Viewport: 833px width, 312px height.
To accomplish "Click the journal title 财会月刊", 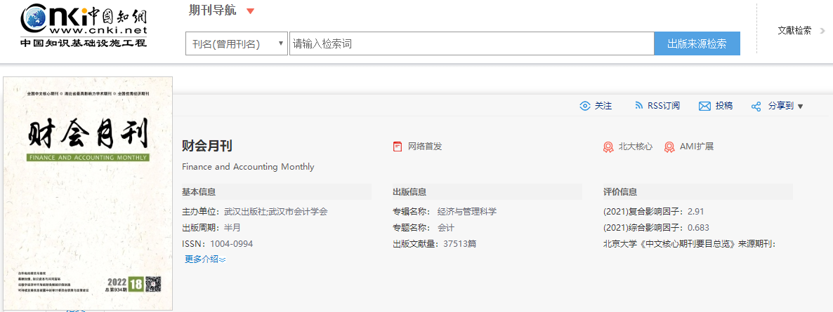I will click(207, 146).
